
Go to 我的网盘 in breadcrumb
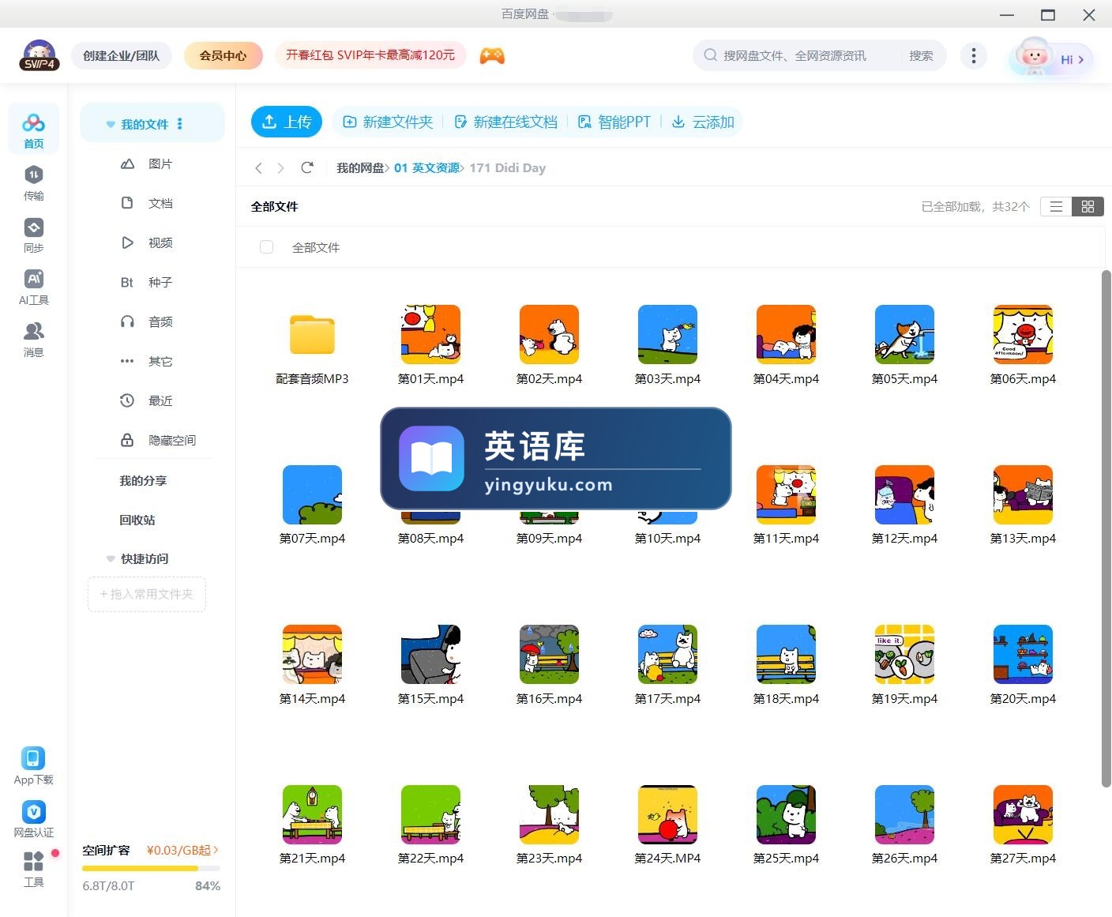[x=360, y=167]
